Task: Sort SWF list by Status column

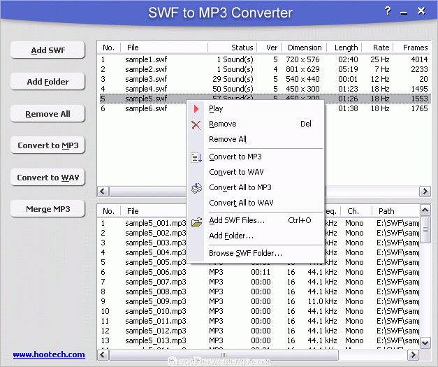Action: click(233, 48)
